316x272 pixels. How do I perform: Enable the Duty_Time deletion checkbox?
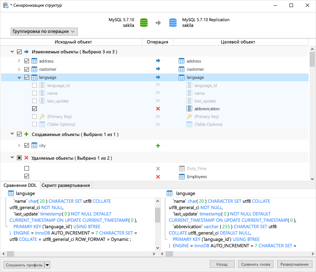click(x=27, y=168)
